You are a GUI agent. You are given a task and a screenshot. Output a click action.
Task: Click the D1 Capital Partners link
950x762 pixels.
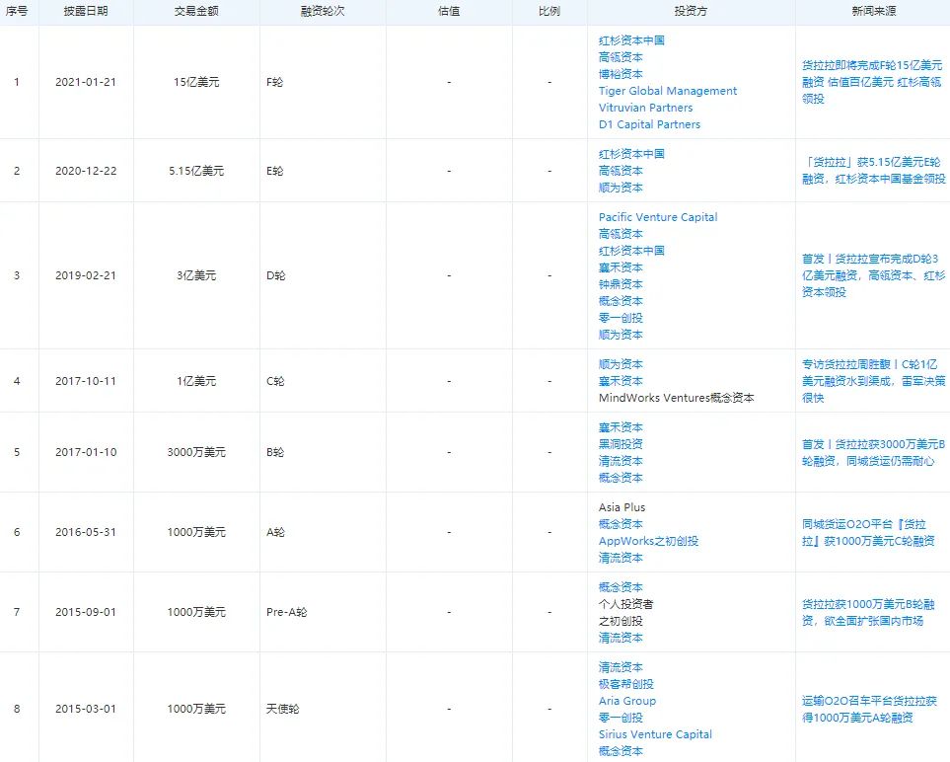click(647, 124)
